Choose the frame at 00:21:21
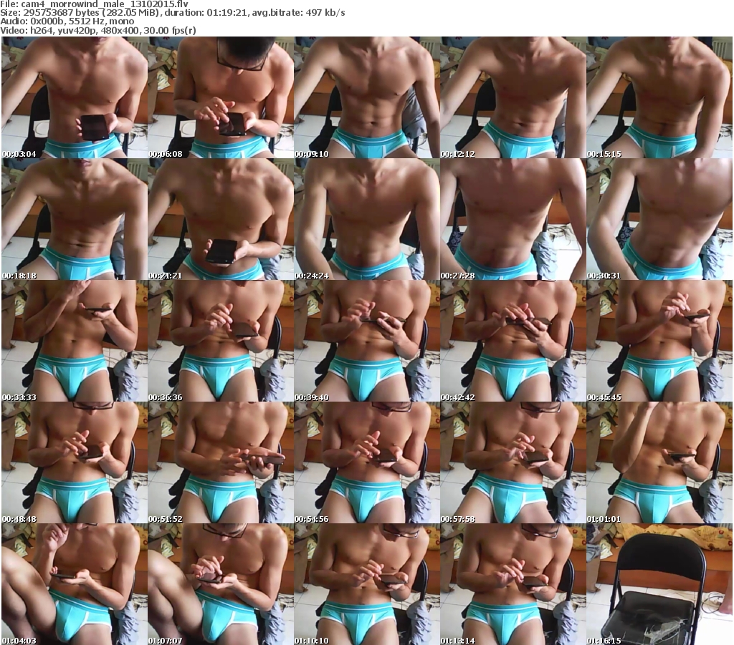734x645 pixels. 221,219
